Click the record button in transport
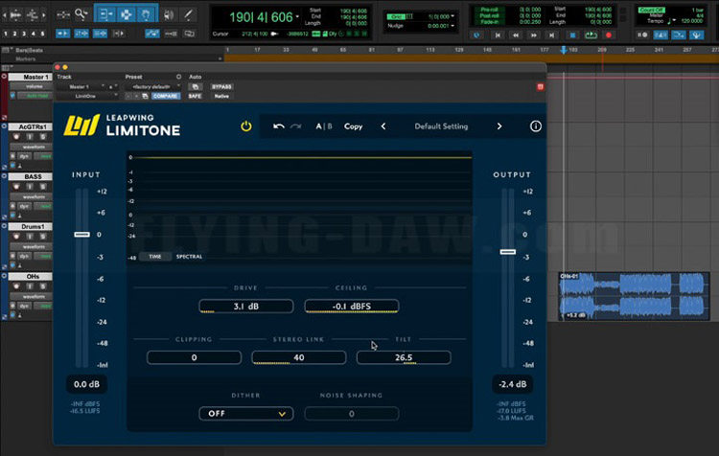The height and width of the screenshot is (456, 719). (x=609, y=34)
